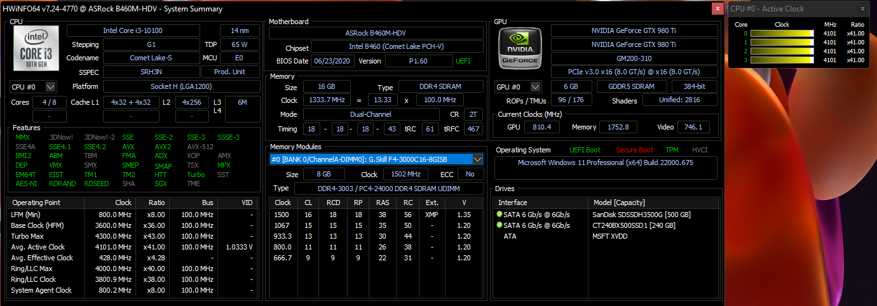Select the 933.3 memory timing row
The image size is (877, 306).
(377, 236)
